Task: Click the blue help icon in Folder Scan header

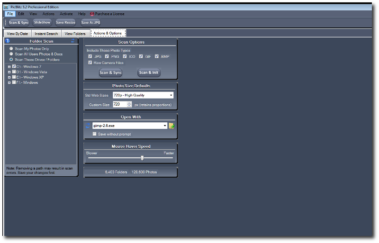Action: point(8,41)
